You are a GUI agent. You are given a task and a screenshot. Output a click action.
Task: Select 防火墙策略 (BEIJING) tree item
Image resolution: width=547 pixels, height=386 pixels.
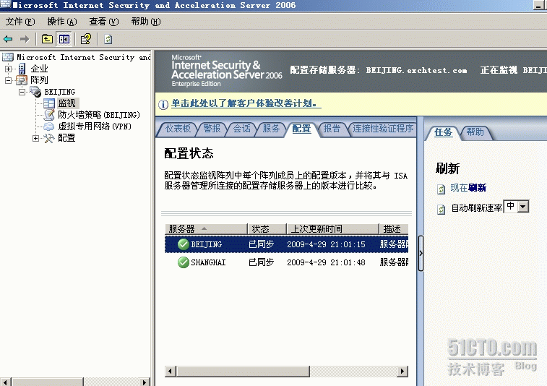(99, 115)
